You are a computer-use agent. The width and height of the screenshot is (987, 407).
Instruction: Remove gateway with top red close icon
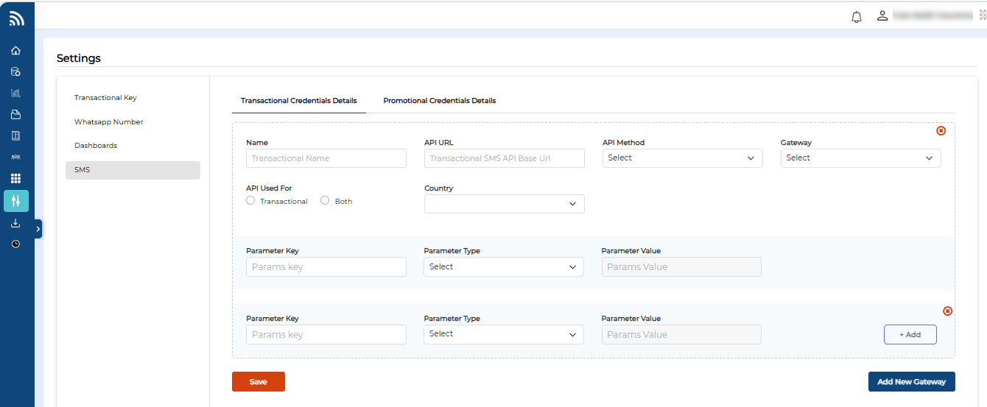[x=941, y=131]
